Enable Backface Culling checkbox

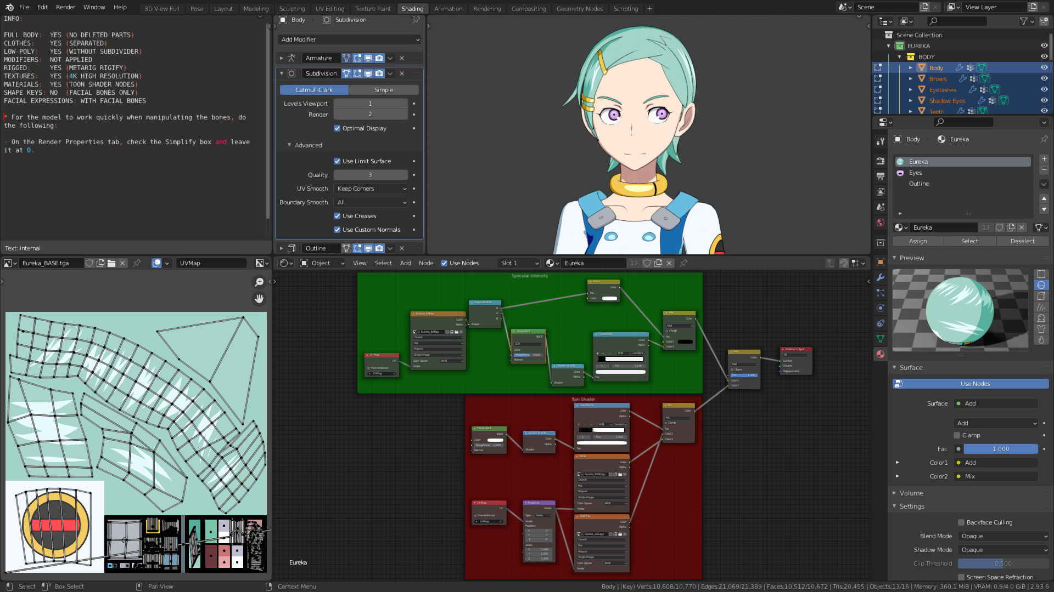click(961, 522)
